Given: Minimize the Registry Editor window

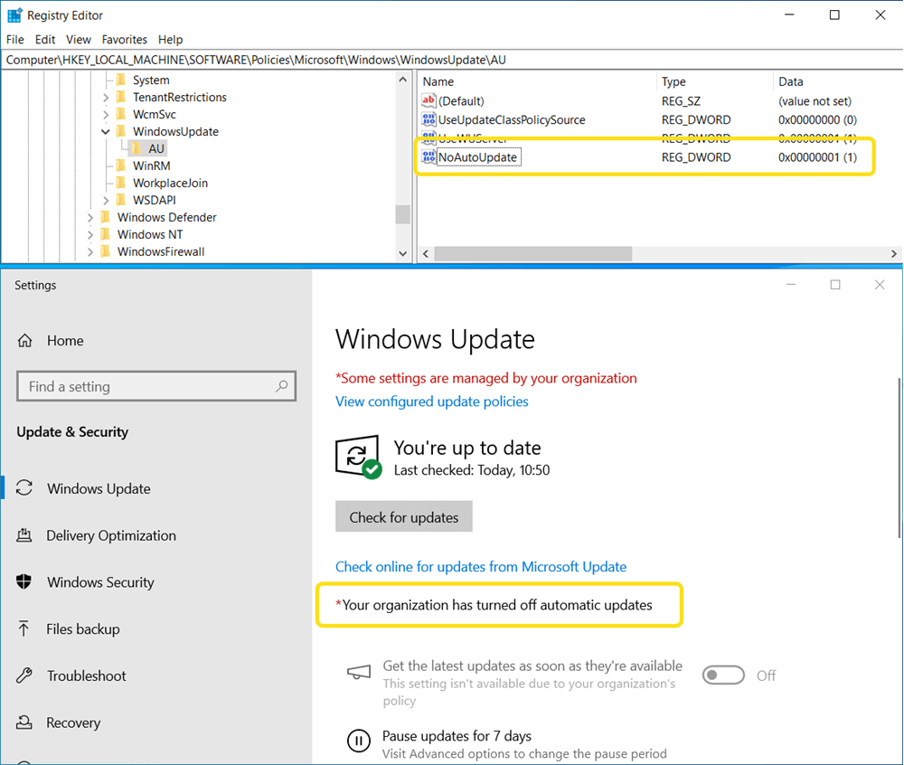Looking at the screenshot, I should coord(789,15).
